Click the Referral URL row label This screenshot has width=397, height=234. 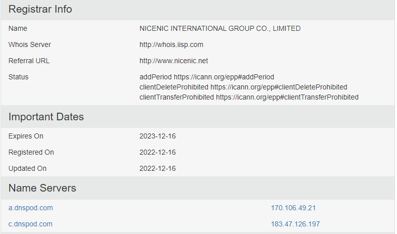click(29, 61)
